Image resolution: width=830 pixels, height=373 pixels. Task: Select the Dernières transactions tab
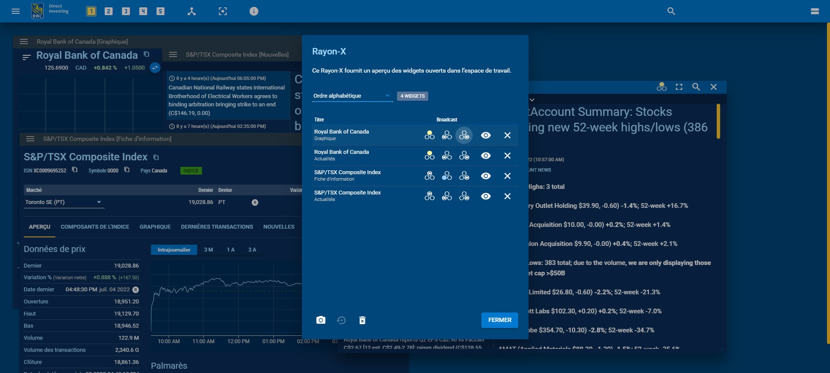click(x=217, y=227)
